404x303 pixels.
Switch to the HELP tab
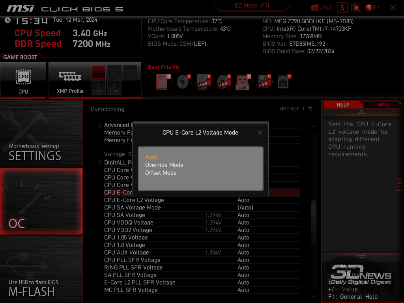(343, 105)
